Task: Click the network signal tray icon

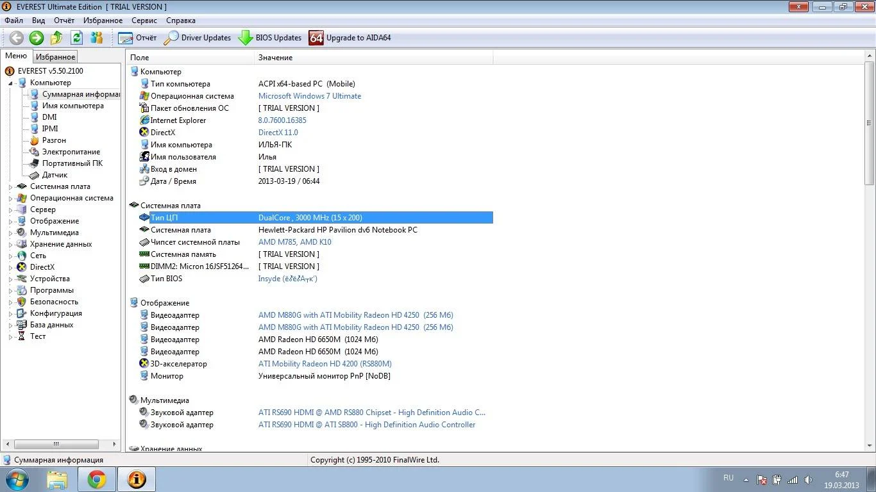Action: [x=793, y=479]
